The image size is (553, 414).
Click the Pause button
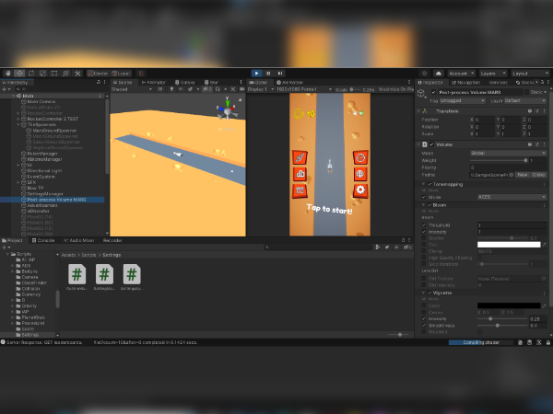point(268,74)
